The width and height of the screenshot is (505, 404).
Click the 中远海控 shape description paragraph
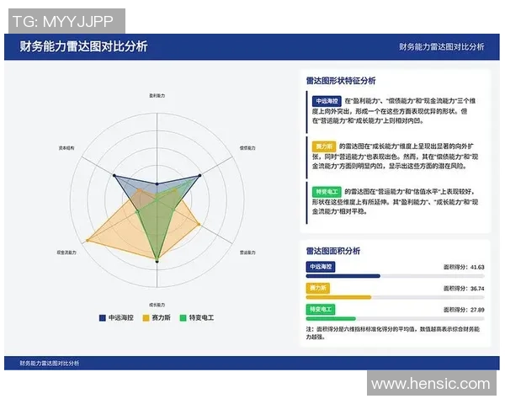click(394, 111)
